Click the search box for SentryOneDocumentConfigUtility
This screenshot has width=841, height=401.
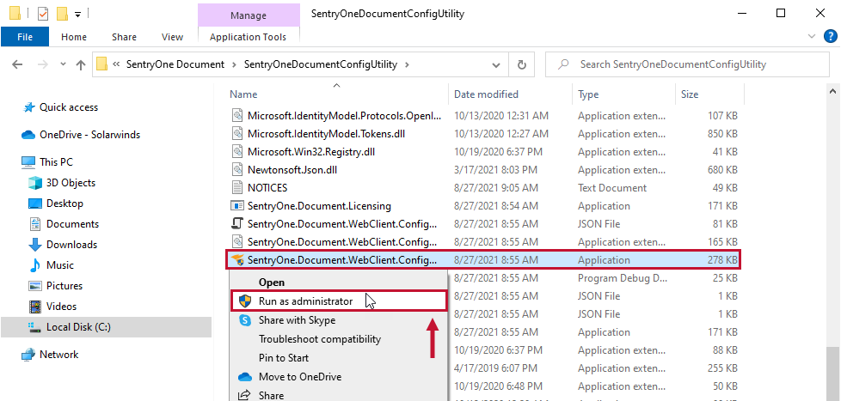[687, 64]
